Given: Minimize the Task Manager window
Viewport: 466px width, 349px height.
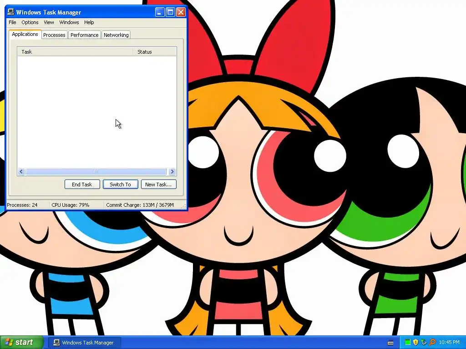Looking at the screenshot, I should coord(160,12).
